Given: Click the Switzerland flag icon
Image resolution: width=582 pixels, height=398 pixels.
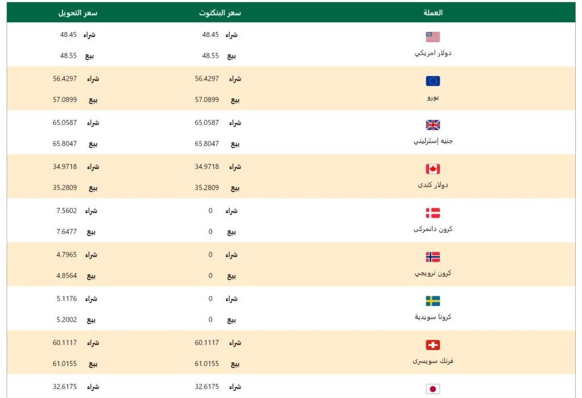Looking at the screenshot, I should tap(433, 345).
